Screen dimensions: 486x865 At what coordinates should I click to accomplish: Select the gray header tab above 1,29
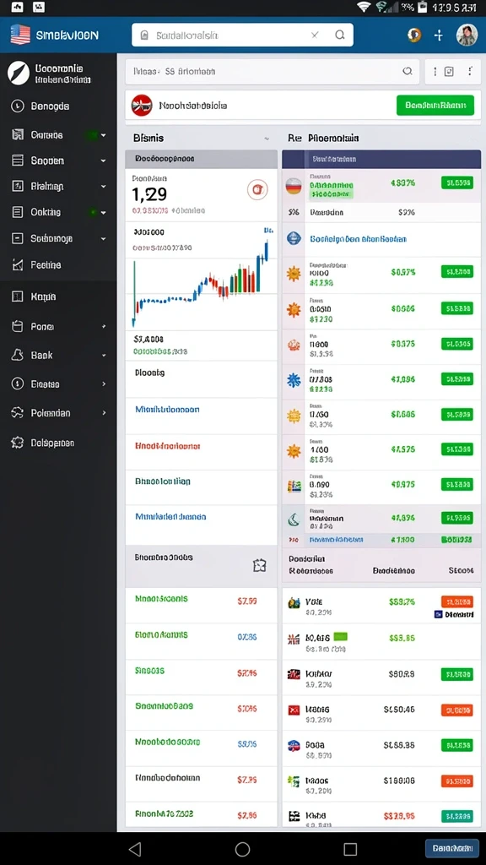(201, 159)
